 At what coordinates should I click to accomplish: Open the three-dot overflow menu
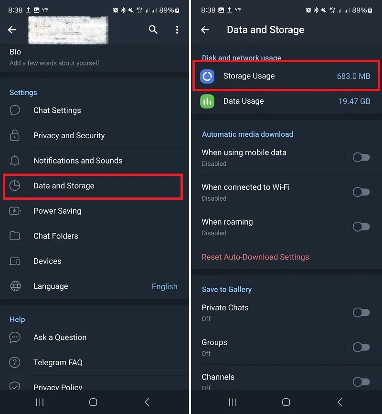(177, 30)
